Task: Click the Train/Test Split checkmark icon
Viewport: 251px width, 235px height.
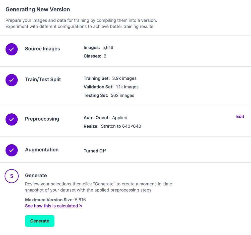Action: pyautogui.click(x=12, y=80)
